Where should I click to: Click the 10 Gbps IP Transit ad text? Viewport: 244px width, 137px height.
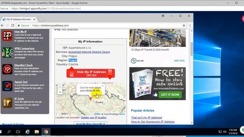[x=150, y=50]
